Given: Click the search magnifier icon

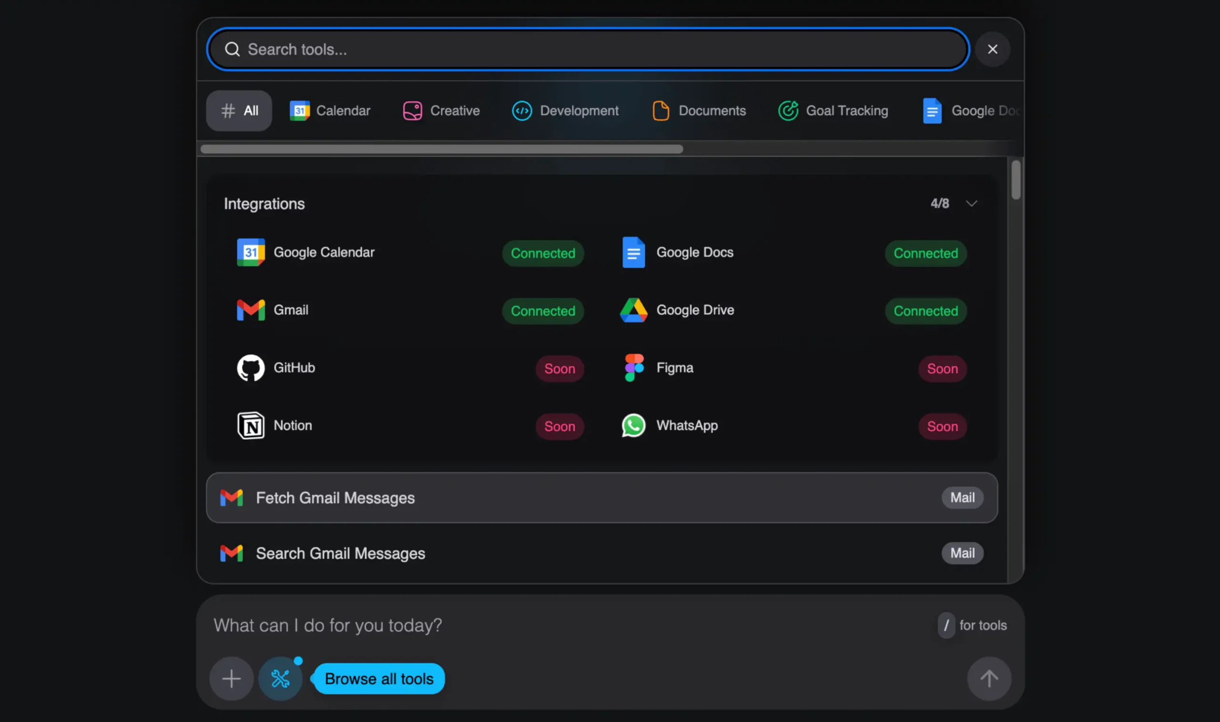Looking at the screenshot, I should (232, 49).
